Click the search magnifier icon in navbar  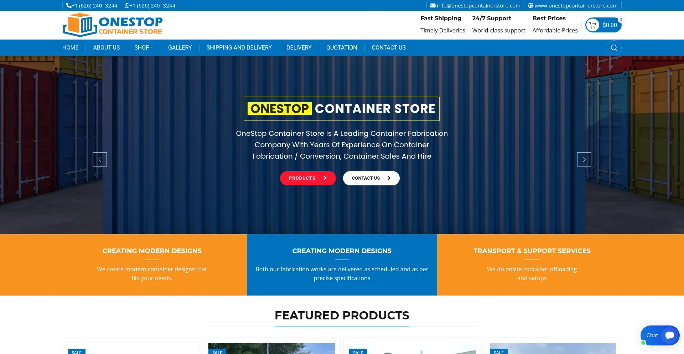tap(614, 48)
